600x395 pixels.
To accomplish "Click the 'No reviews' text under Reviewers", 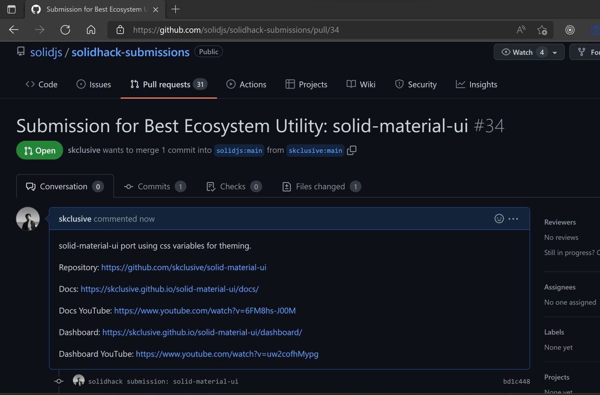I will (561, 237).
